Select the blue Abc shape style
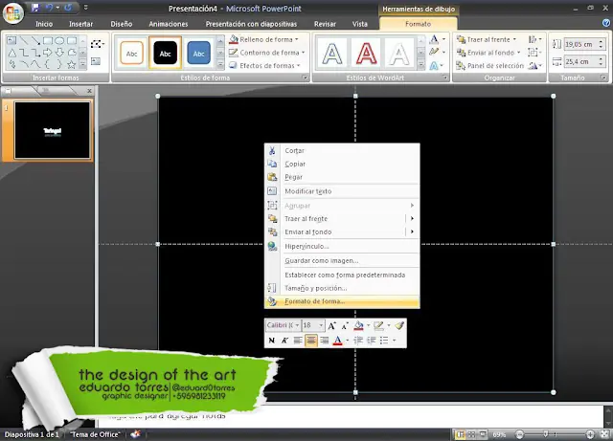 coord(198,54)
